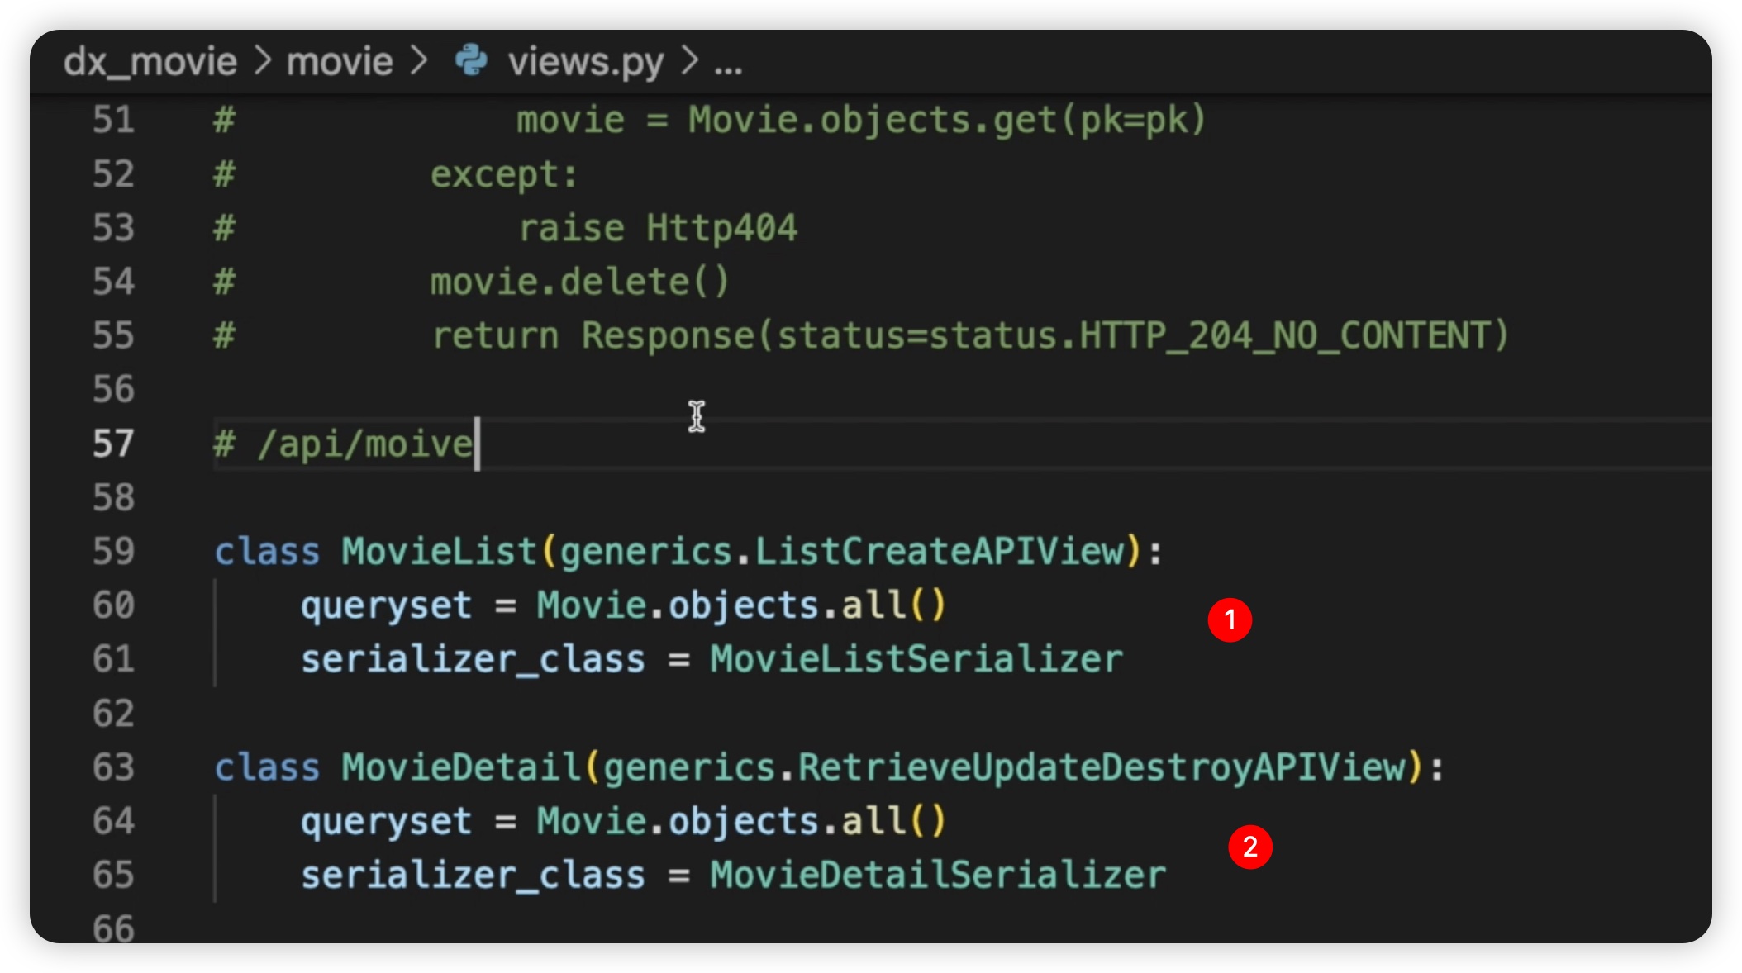Click 'MovieDetailSerializer' on line 65
This screenshot has width=1742, height=973.
pyautogui.click(x=938, y=876)
